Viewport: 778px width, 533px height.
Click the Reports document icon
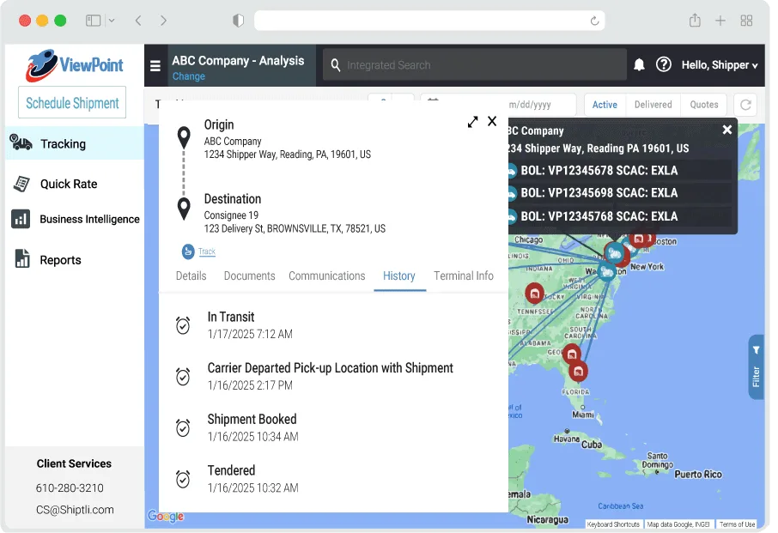22,259
